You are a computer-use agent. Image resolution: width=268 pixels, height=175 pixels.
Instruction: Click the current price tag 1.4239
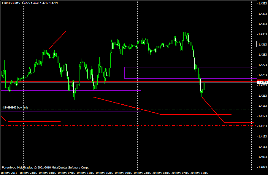(x=262, y=82)
